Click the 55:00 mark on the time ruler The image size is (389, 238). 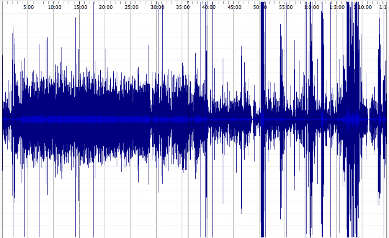click(x=286, y=7)
